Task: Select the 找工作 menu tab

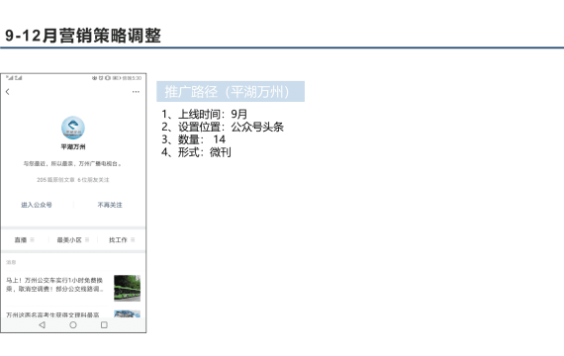Action: coord(118,240)
